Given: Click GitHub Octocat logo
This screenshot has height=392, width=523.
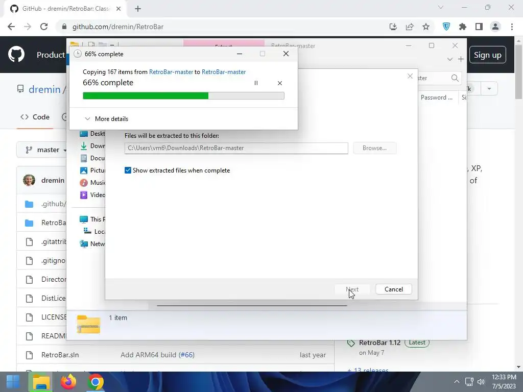Looking at the screenshot, I should [x=16, y=54].
